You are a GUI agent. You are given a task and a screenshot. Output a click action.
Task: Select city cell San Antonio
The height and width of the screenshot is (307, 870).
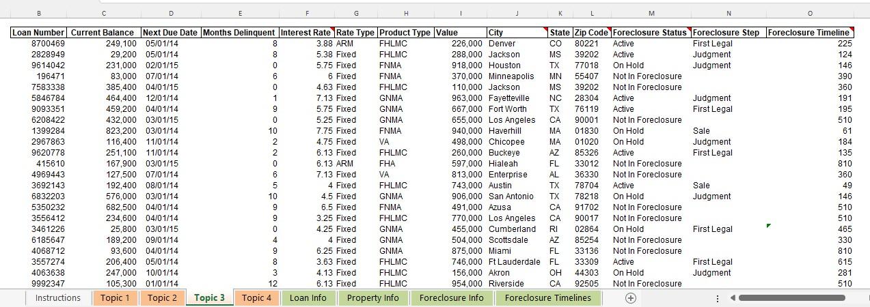(x=517, y=196)
